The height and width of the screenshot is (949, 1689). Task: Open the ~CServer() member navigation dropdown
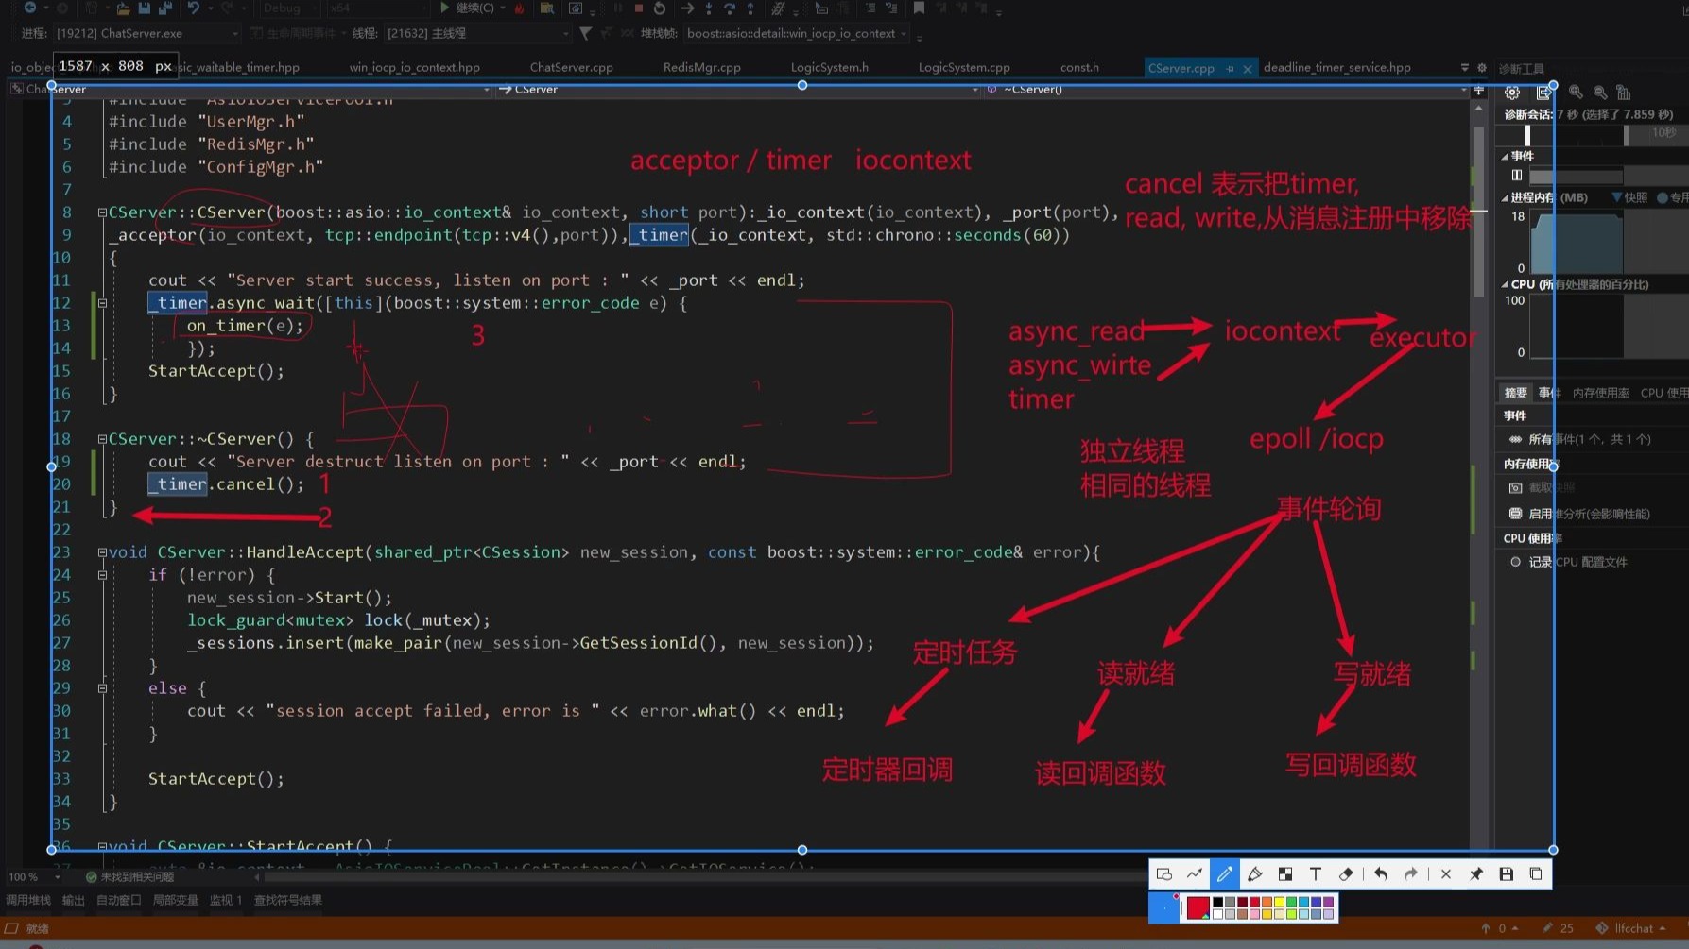tap(1227, 89)
